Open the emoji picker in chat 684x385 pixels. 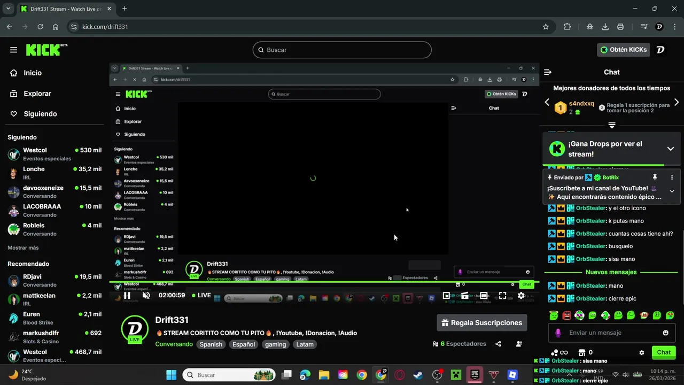665,333
